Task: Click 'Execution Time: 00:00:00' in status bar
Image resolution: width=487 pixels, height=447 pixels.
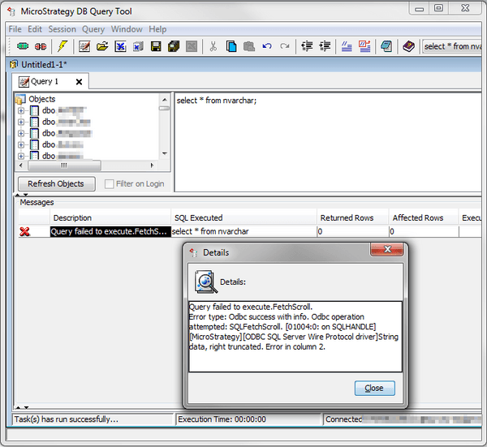Action: pyautogui.click(x=222, y=419)
